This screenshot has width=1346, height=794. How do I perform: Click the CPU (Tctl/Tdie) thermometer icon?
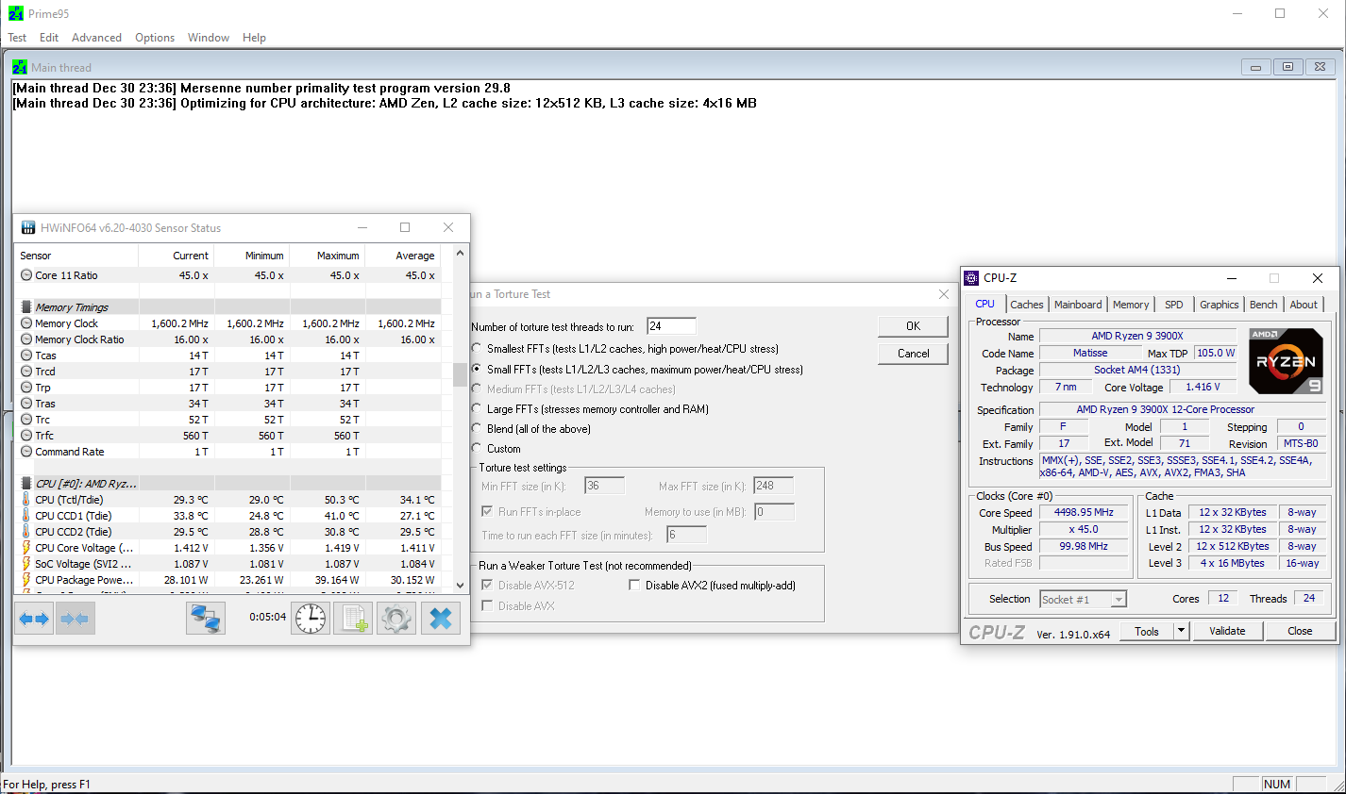coord(26,500)
